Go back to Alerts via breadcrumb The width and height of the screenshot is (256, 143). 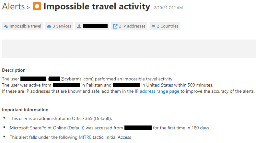[x=13, y=7]
